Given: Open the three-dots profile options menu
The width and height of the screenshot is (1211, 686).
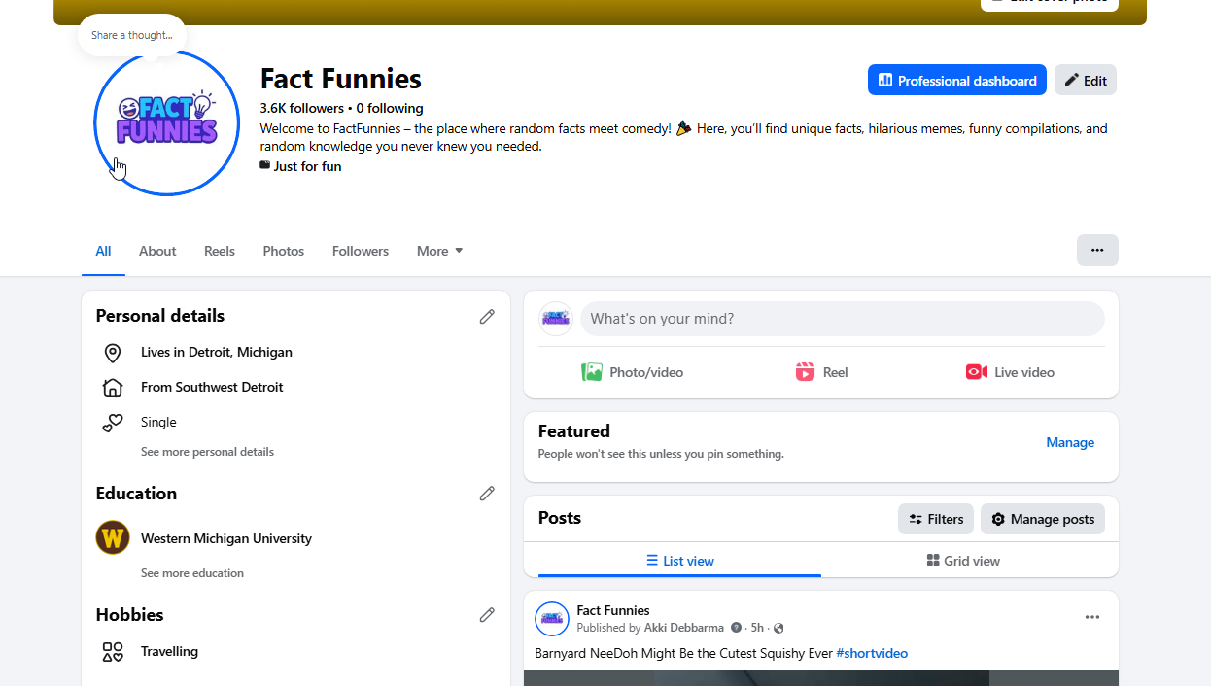Looking at the screenshot, I should click(x=1097, y=250).
